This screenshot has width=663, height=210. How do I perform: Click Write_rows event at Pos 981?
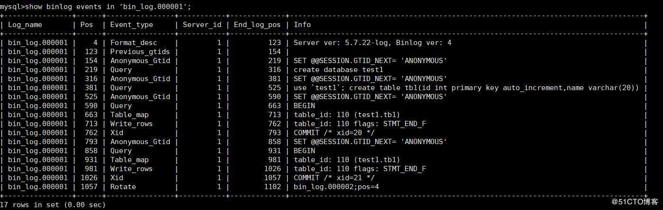coord(132,169)
